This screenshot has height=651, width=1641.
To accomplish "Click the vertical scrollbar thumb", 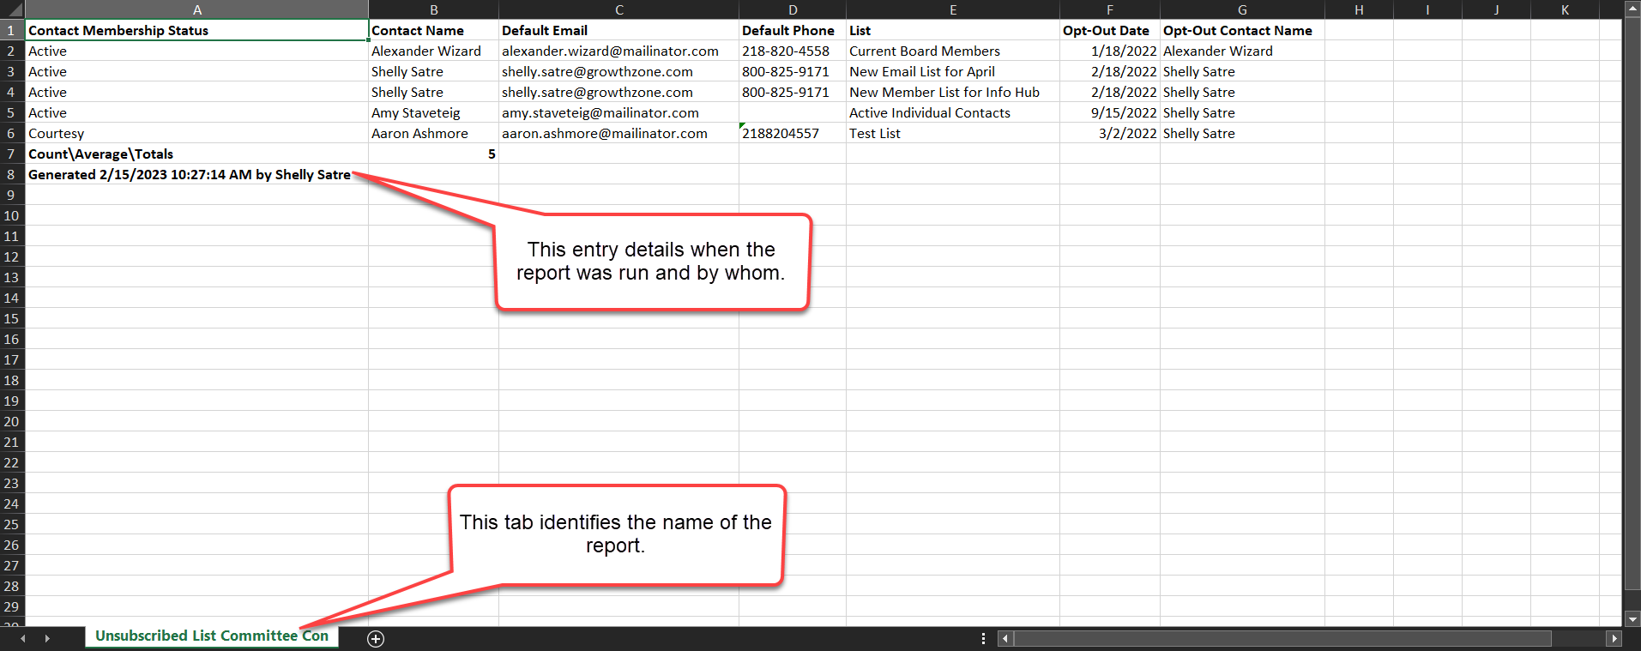I will (x=1632, y=300).
